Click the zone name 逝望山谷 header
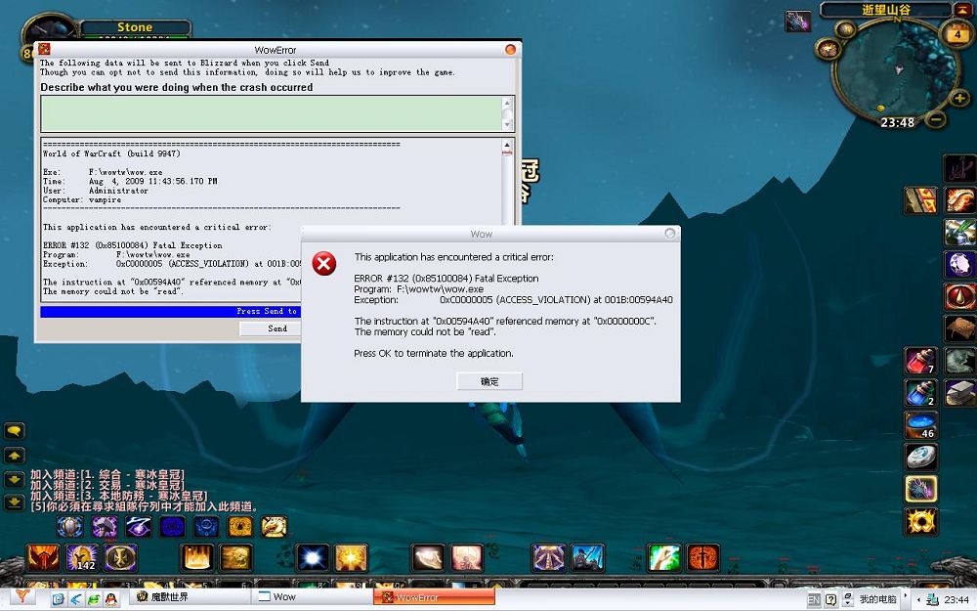The height and width of the screenshot is (611, 977). (886, 10)
